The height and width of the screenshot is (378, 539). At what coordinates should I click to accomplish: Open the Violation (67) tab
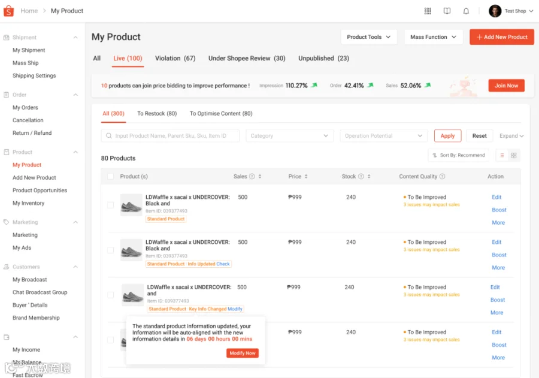point(175,58)
